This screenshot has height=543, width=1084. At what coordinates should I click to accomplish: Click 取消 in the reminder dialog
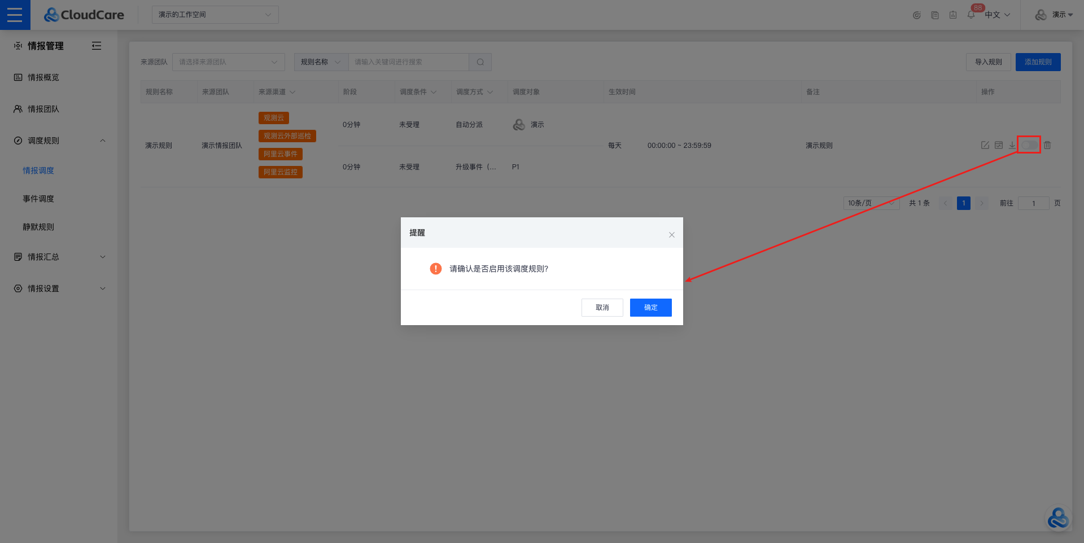(602, 308)
